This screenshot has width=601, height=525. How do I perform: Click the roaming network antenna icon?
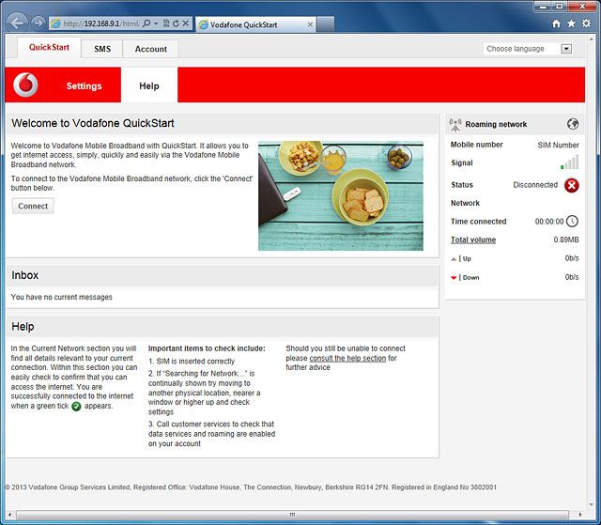(x=455, y=124)
